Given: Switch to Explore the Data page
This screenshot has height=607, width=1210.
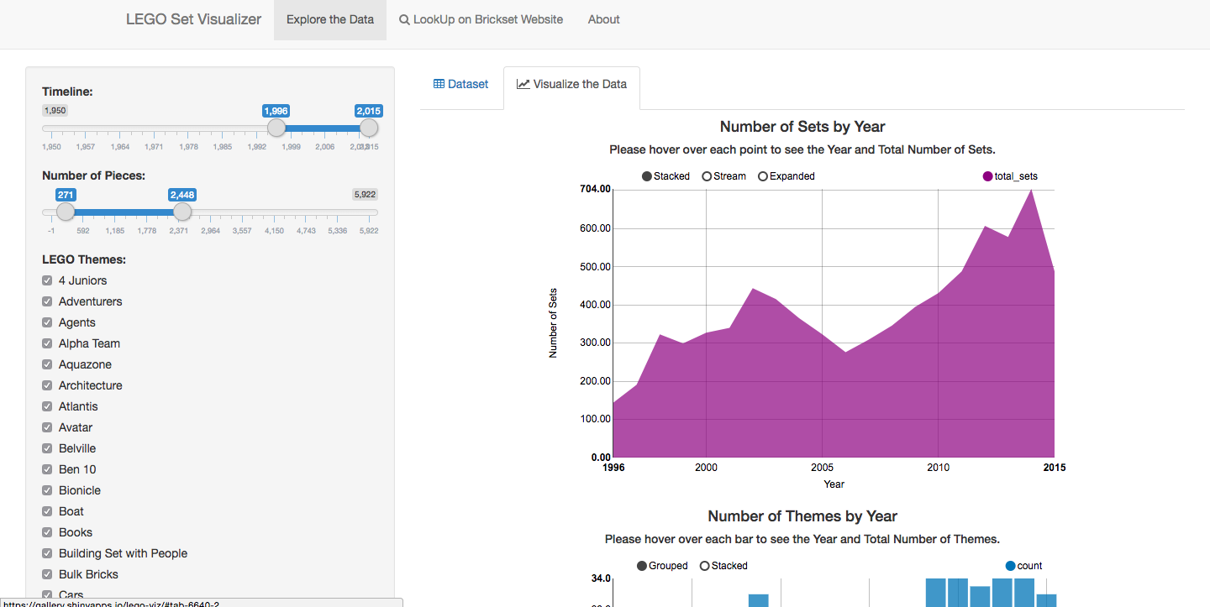Looking at the screenshot, I should pos(330,19).
